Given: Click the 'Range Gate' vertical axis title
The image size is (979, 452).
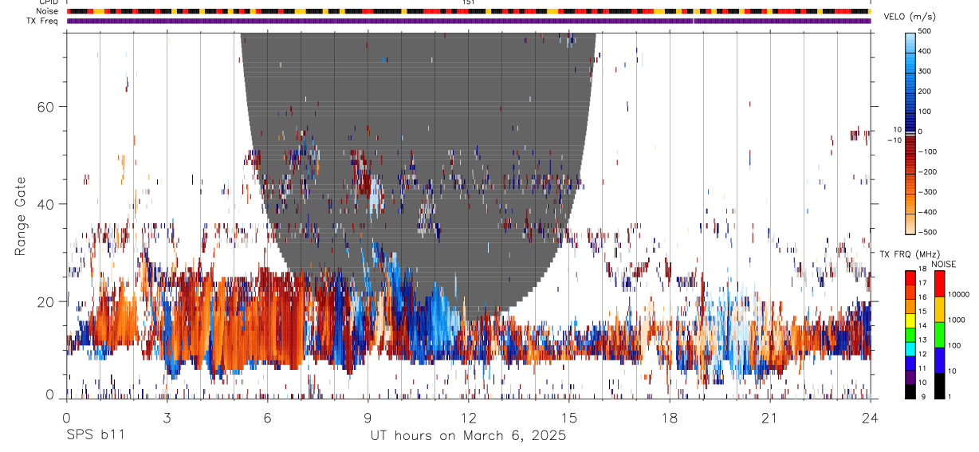Looking at the screenshot, I should click(21, 216).
